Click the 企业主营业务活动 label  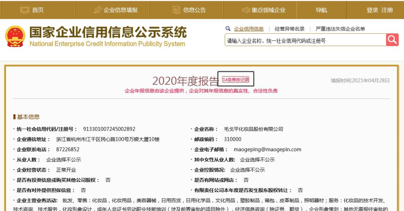point(37,201)
